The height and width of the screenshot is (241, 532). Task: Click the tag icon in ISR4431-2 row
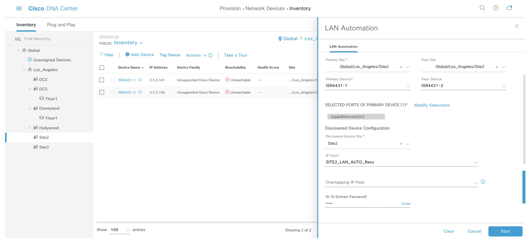click(112, 92)
